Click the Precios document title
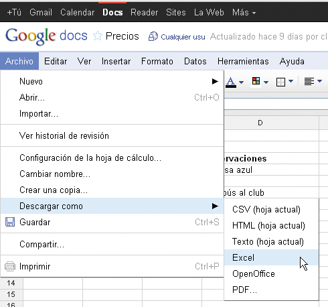The height and width of the screenshot is (307, 328). 122,36
